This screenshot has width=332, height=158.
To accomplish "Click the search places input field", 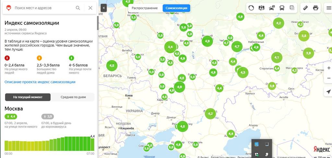I will [x=43, y=8].
